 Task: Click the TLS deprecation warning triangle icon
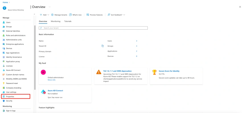point(99,72)
